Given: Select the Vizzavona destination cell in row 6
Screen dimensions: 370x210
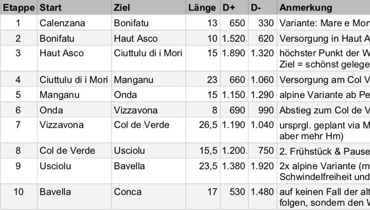Looking at the screenshot, I should coord(136,110).
